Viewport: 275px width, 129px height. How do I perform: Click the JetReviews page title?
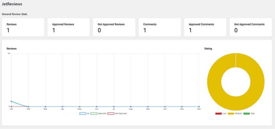12,4
